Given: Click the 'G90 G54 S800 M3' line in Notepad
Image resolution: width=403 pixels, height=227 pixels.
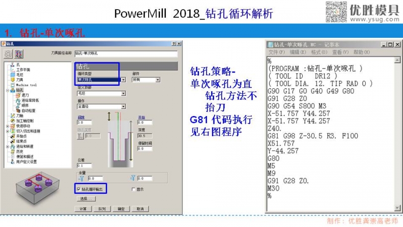Looking at the screenshot, I should [x=297, y=106].
